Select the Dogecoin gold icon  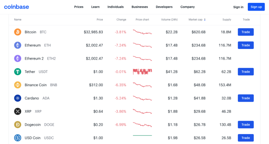point(18,125)
